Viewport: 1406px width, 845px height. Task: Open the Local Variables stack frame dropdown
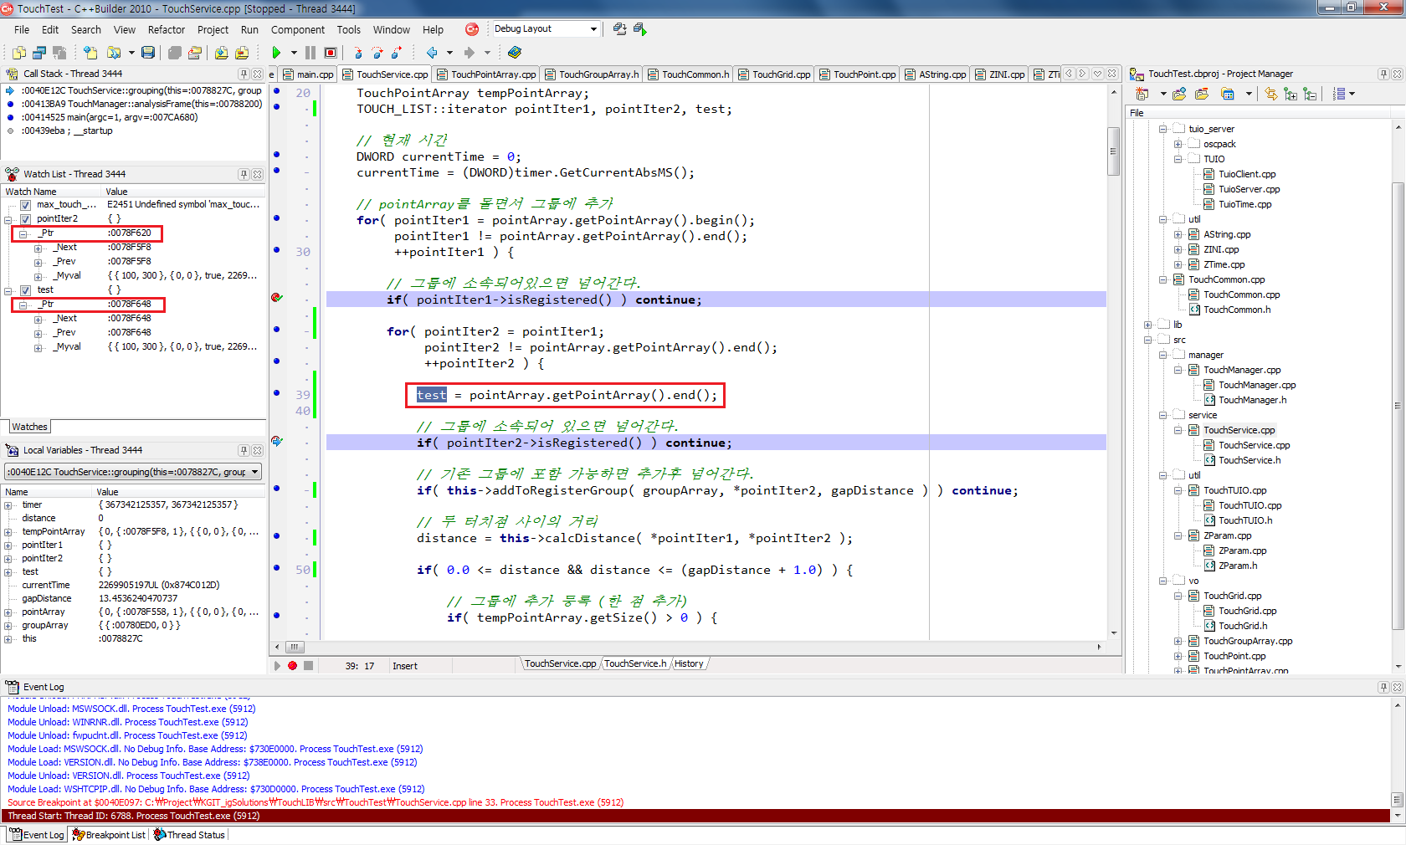click(255, 472)
